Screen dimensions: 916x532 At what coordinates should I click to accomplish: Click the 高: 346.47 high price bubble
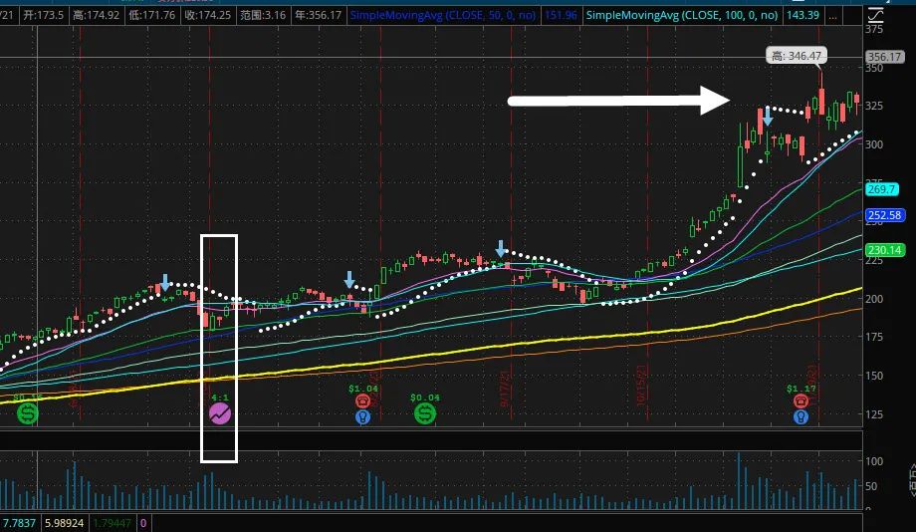(795, 57)
